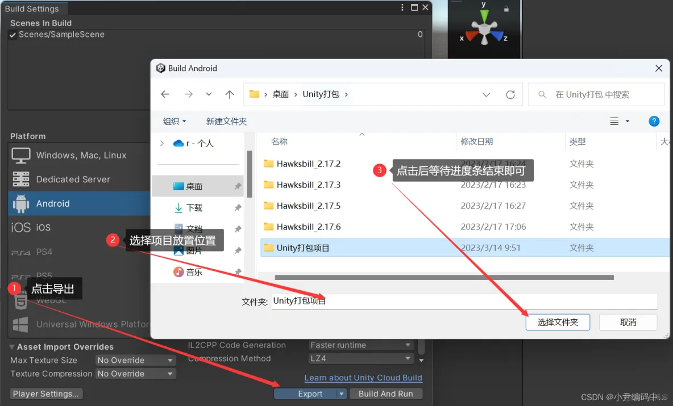Select Windows, Mac, Linux platform
Viewport: 673px width, 406px height.
79,155
